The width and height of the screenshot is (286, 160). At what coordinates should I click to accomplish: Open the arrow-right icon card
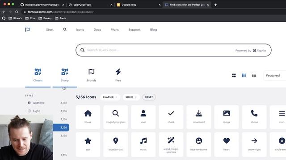click(x=254, y=144)
